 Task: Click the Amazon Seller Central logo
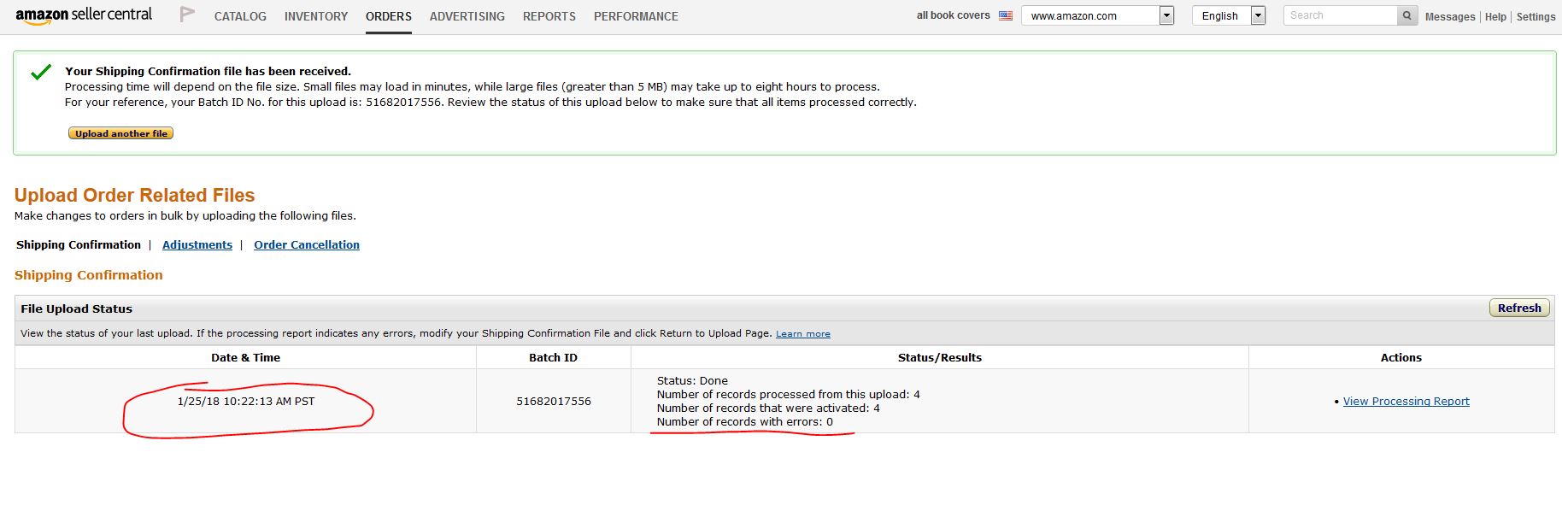tap(84, 15)
